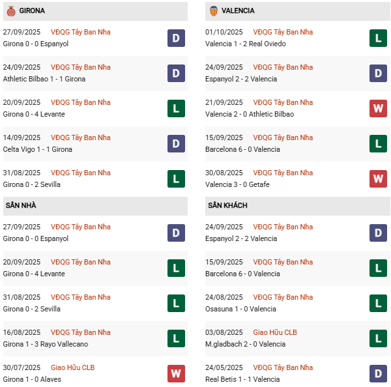Click the win badge for Valencia 2-0 Athletic Bilbao

[379, 109]
